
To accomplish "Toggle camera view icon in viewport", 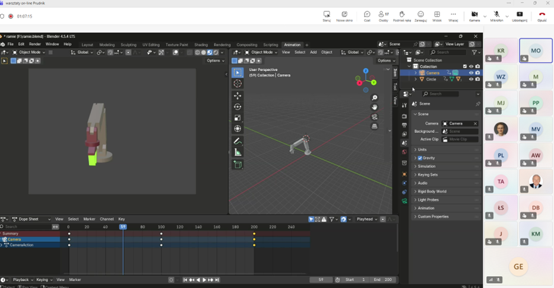I will point(375,117).
